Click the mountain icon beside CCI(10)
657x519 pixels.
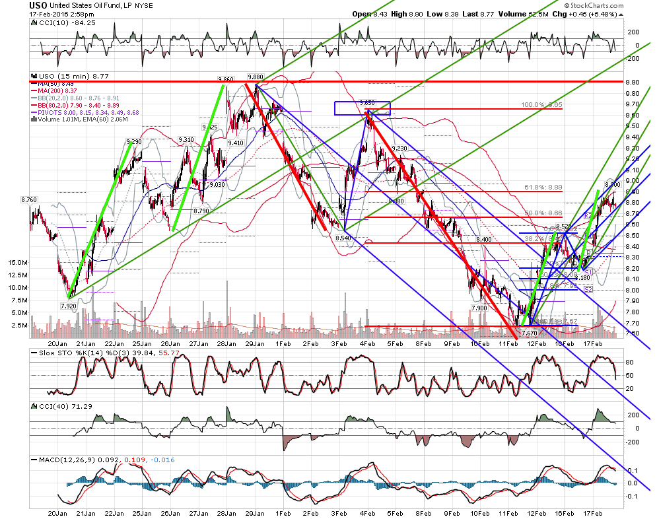[x=34, y=22]
